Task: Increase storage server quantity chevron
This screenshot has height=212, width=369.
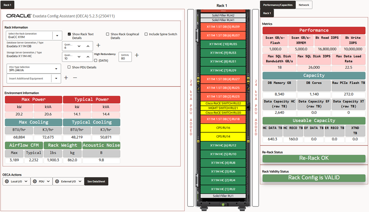Action: 88,57
